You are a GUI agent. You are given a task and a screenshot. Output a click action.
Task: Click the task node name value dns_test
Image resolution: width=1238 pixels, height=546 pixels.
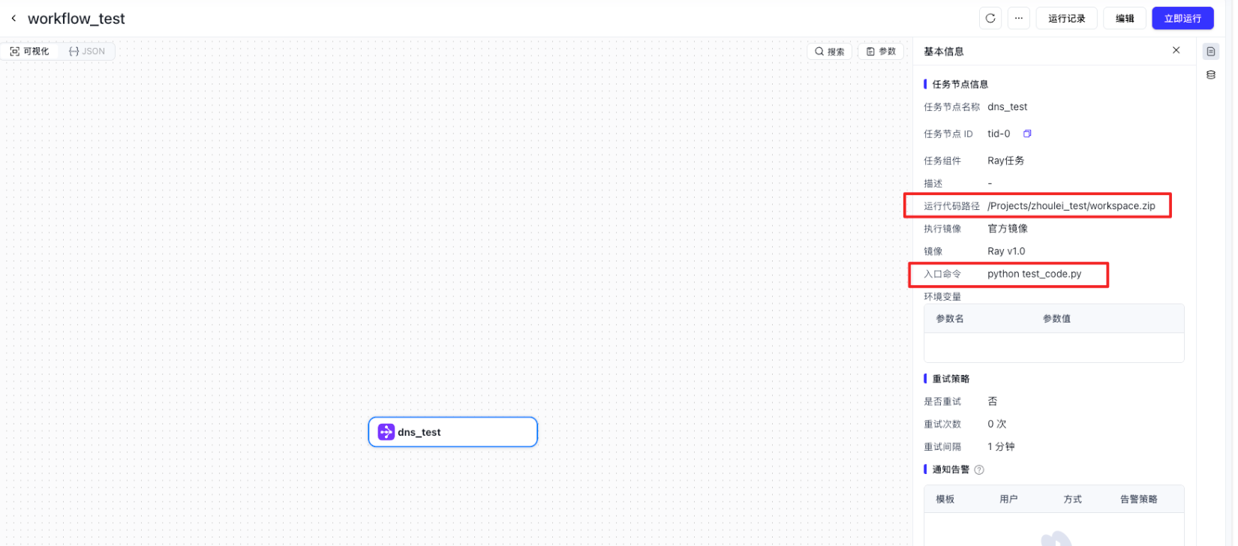tap(1008, 107)
